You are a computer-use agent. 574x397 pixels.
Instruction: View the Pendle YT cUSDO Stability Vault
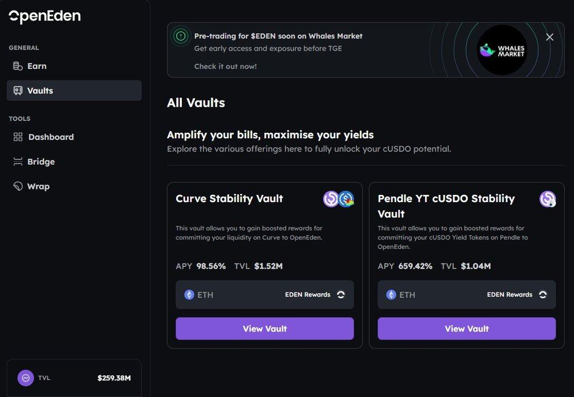click(x=467, y=329)
